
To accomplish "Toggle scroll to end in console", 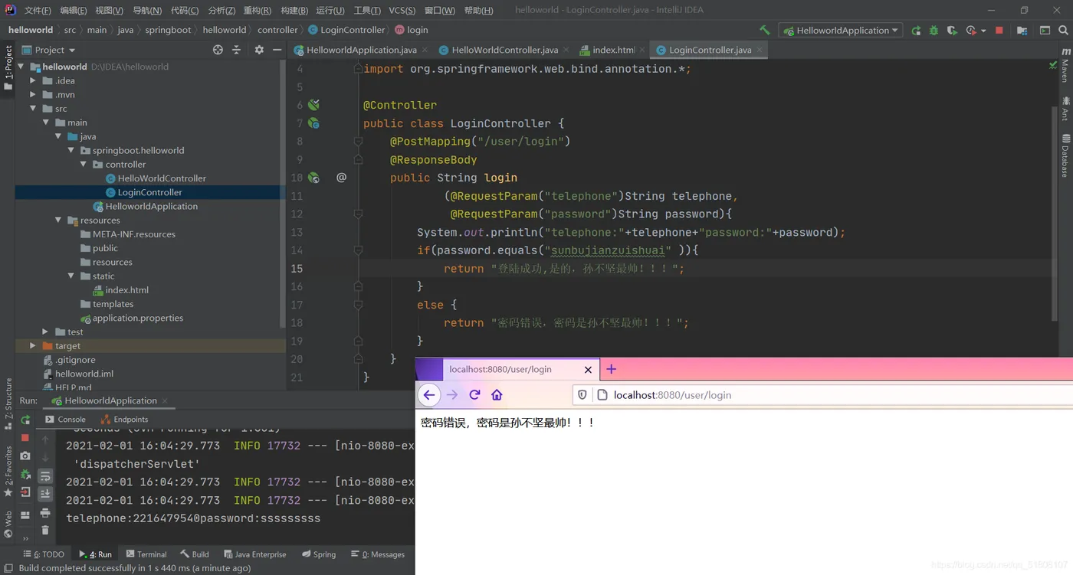I will (45, 494).
